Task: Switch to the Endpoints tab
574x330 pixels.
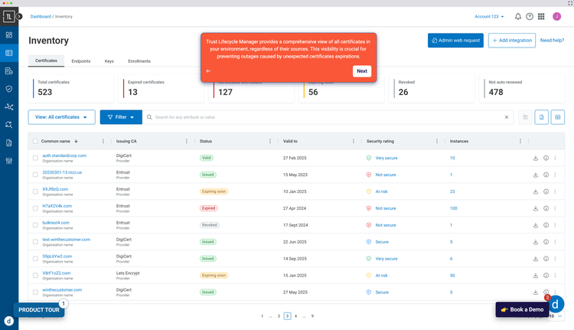Action: pyautogui.click(x=80, y=60)
